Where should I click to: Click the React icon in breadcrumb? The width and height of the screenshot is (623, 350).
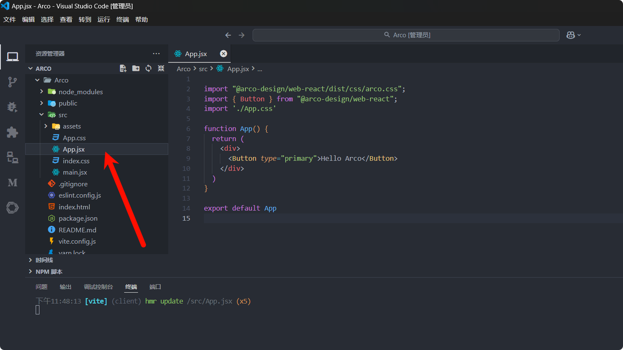tap(220, 69)
